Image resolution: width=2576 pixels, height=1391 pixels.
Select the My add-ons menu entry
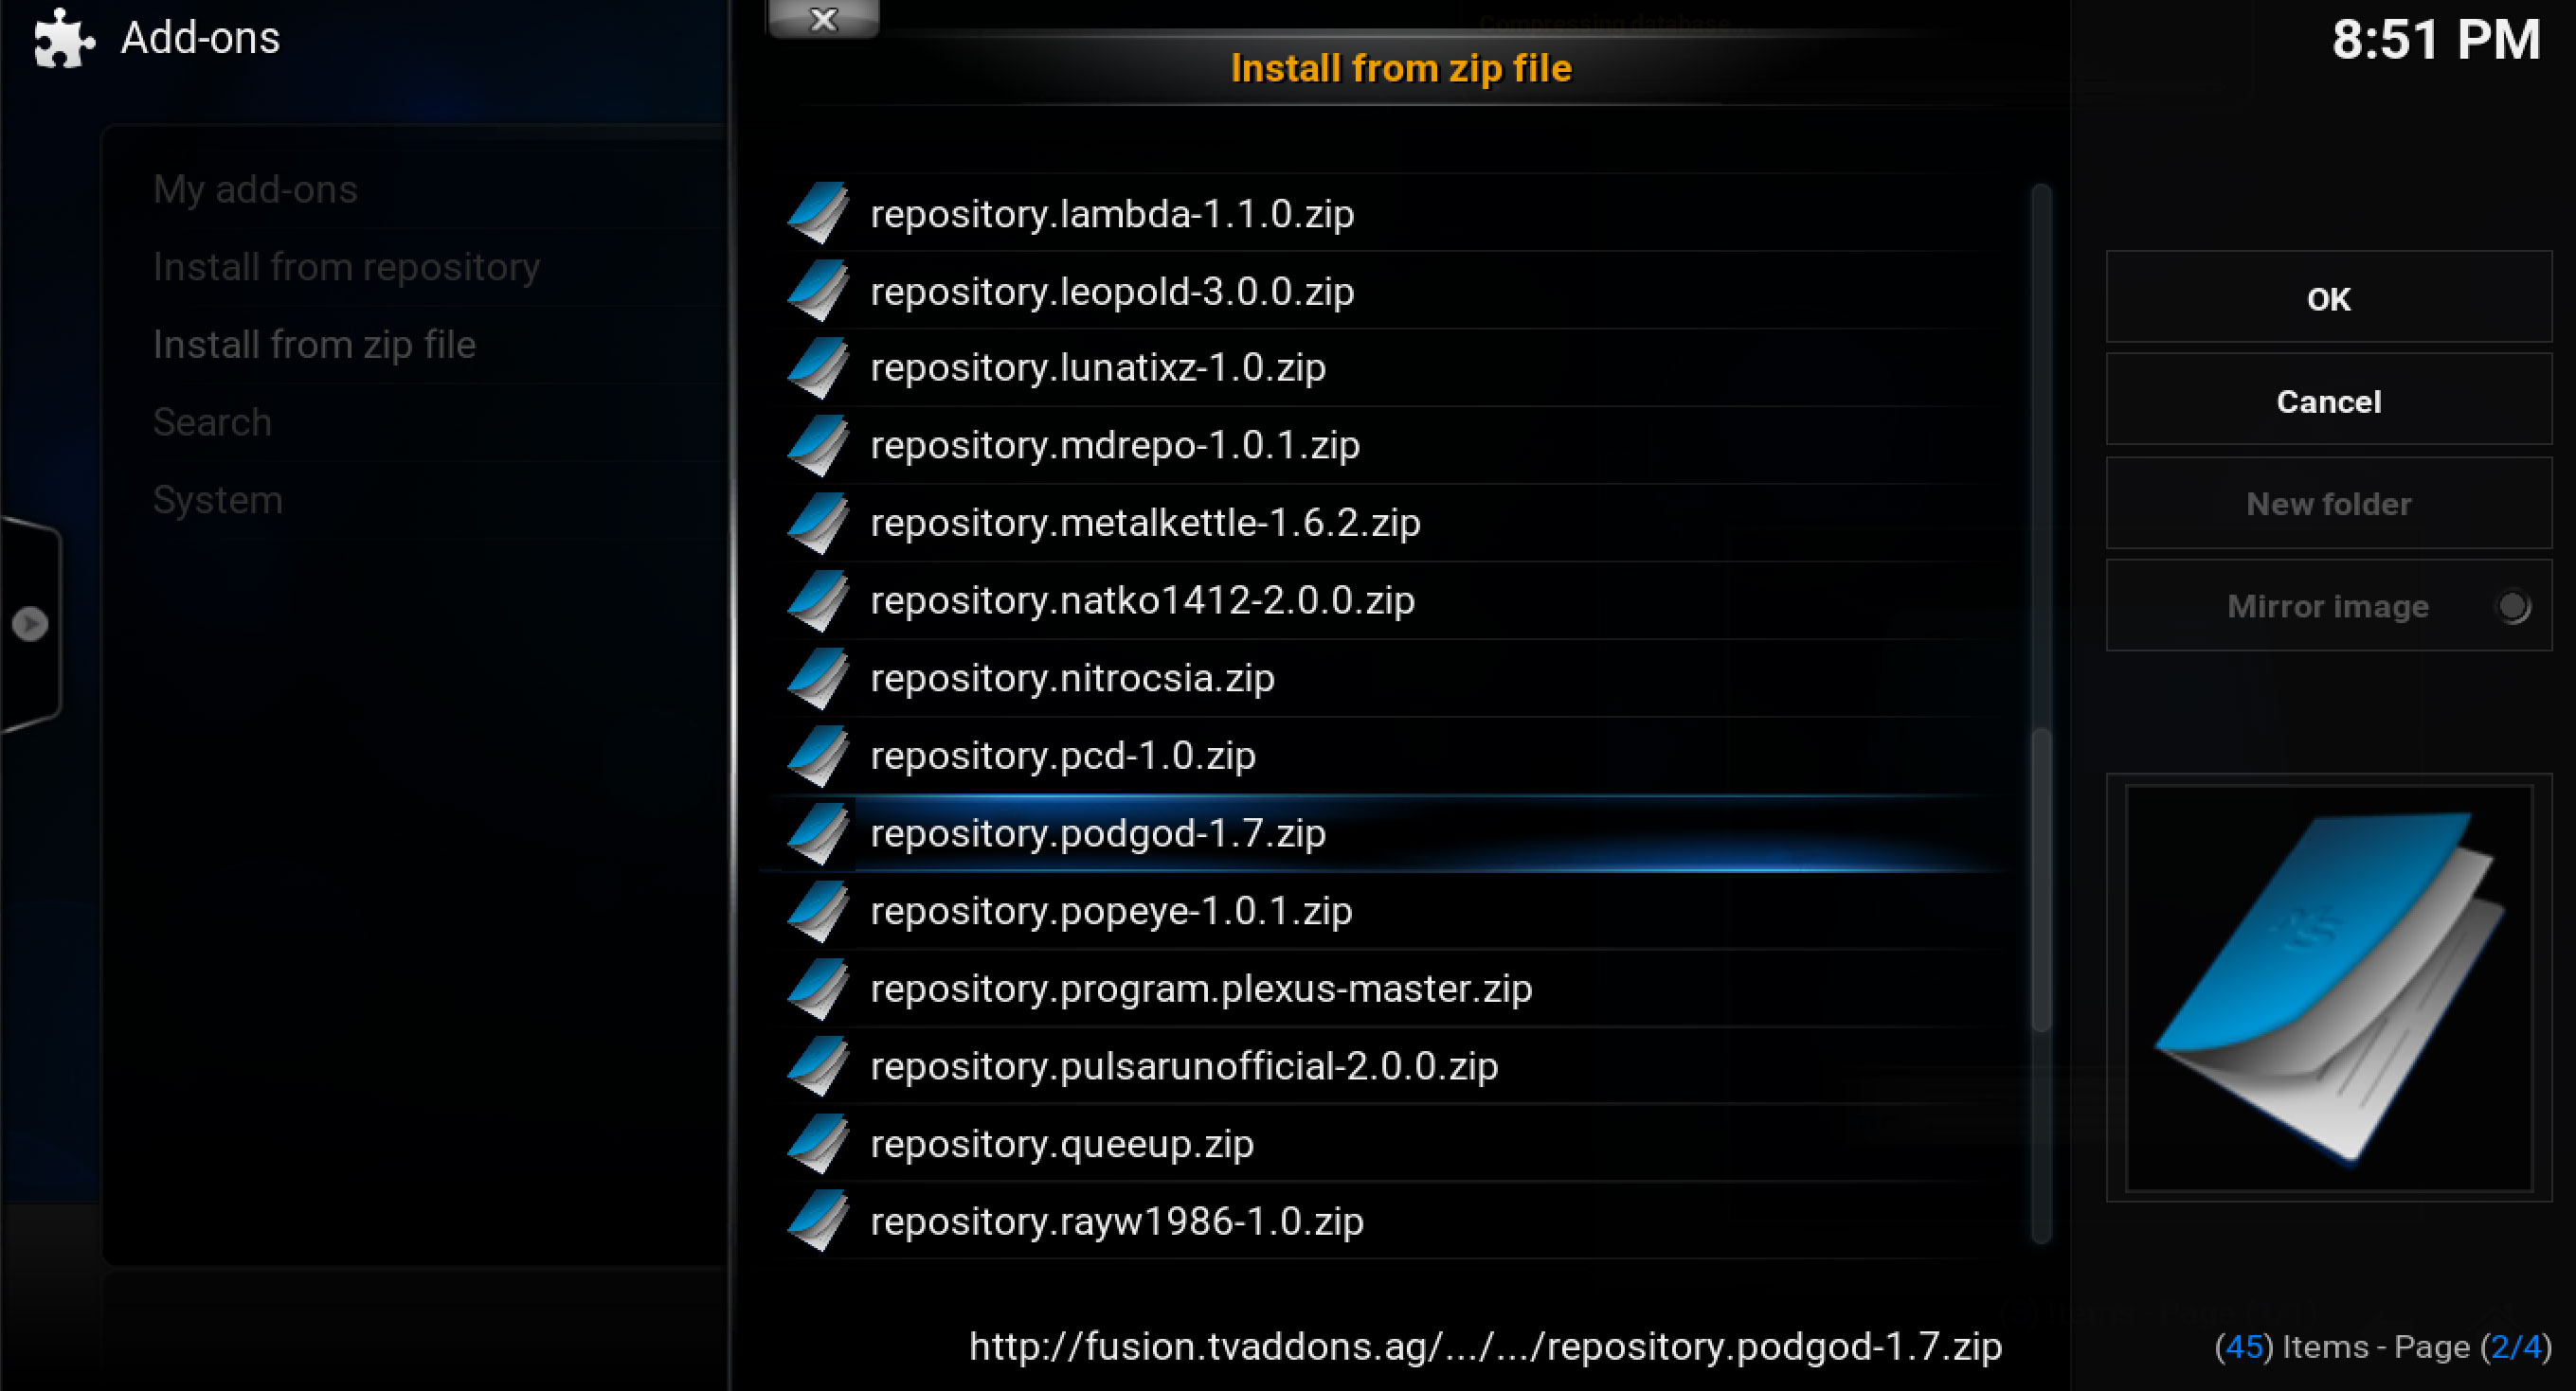pyautogui.click(x=255, y=188)
